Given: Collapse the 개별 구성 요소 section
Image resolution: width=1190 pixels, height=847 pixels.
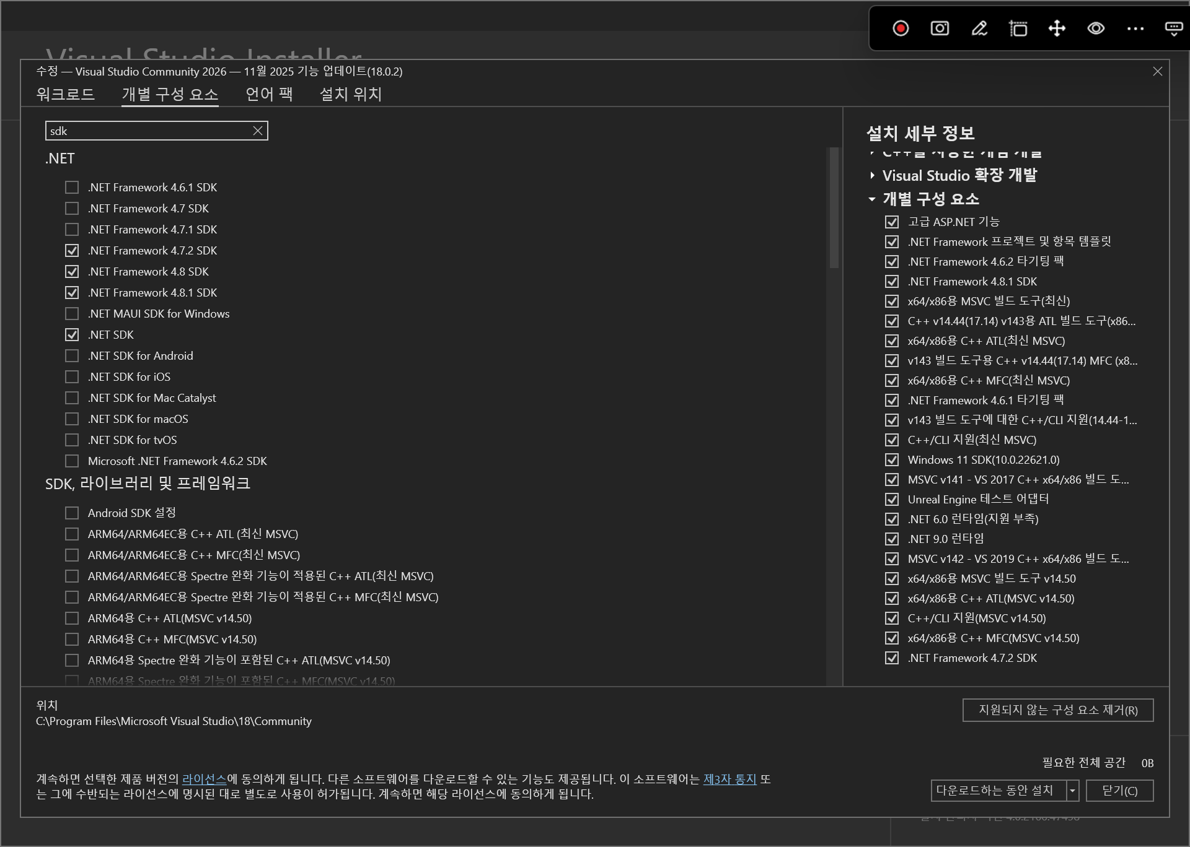Looking at the screenshot, I should (872, 199).
